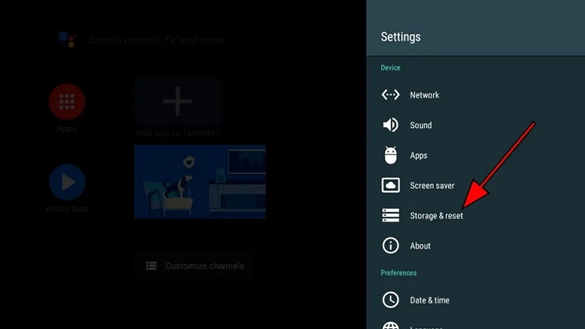Click the Add app to favorites label
Viewport: 585px width, 329px height.
[x=178, y=133]
